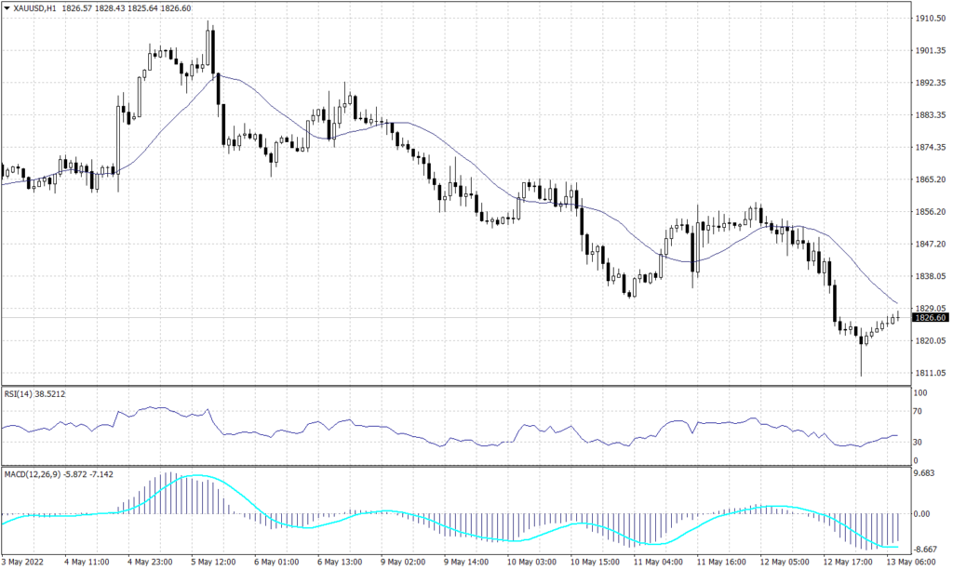The image size is (953, 570).
Task: Select the current price tag 1826.60
Action: tap(931, 319)
